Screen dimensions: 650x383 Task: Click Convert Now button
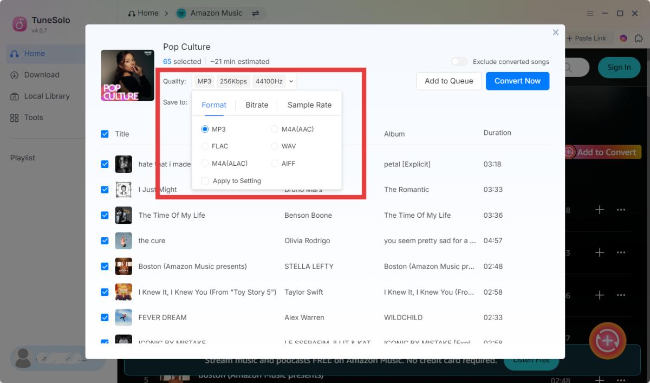tap(517, 81)
